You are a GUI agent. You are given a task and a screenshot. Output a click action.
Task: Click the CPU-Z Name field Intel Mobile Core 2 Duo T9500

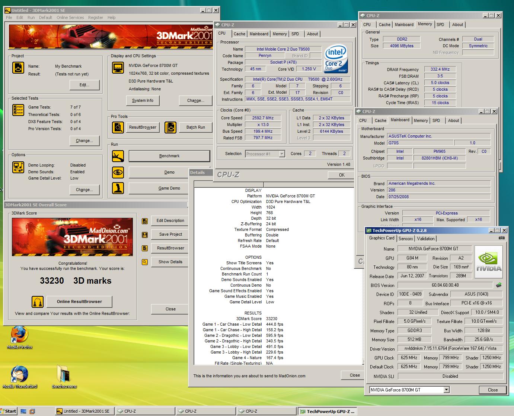point(283,49)
